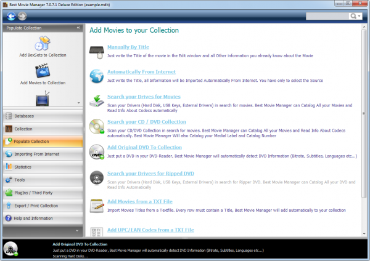
Task: Expand the sidebar shortcut list down arrow
Action: 78,103
